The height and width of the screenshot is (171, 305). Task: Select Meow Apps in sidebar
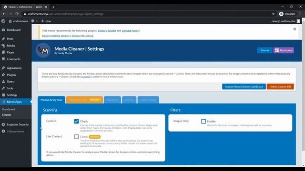click(x=16, y=102)
